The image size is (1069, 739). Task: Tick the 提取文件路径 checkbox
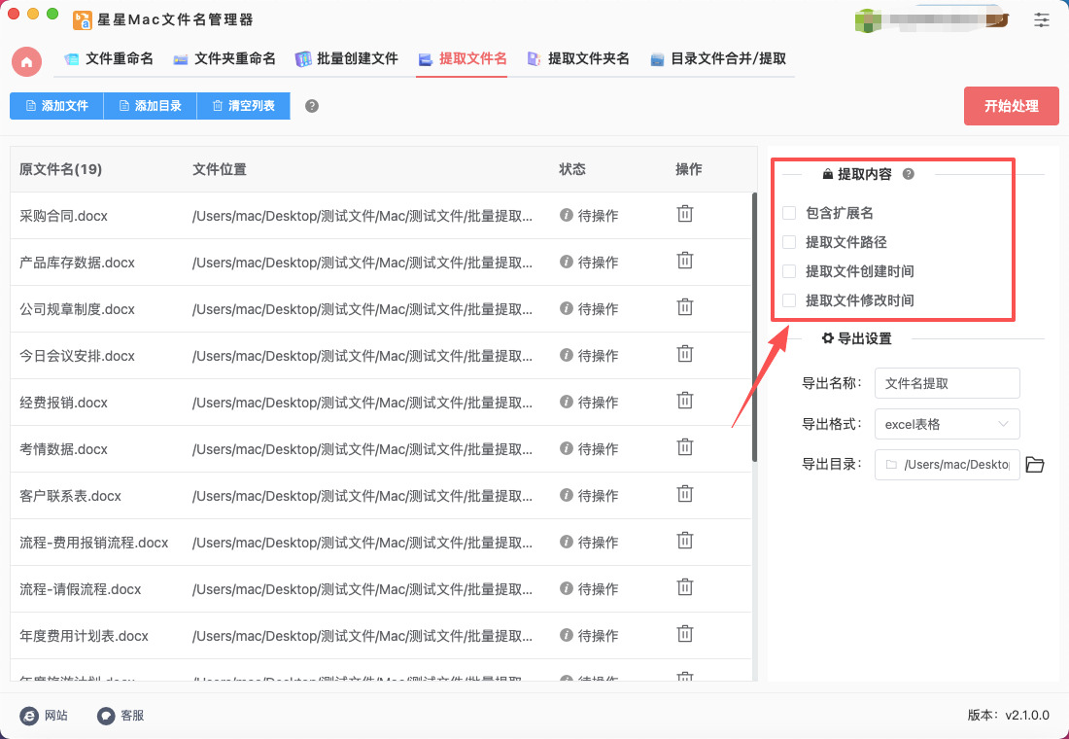tap(789, 242)
